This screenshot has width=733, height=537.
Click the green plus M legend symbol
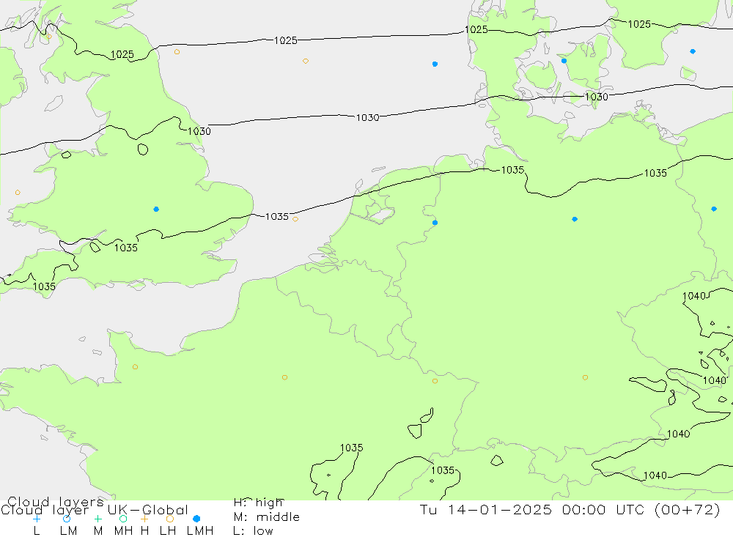pyautogui.click(x=97, y=519)
